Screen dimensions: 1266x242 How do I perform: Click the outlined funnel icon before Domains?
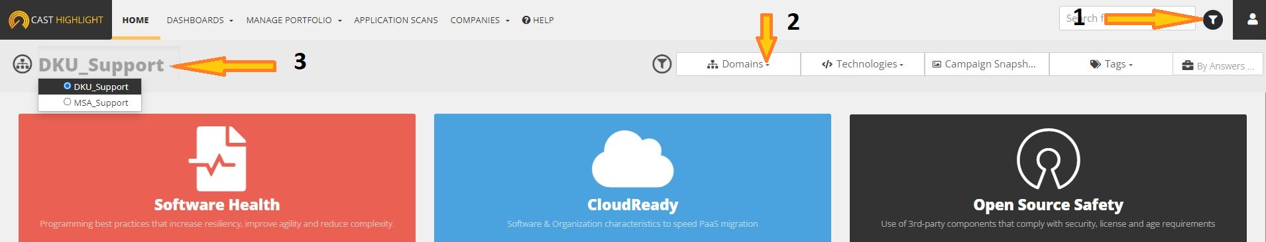pos(662,64)
